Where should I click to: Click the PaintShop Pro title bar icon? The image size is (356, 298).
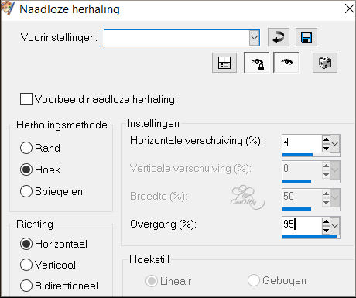[8, 9]
